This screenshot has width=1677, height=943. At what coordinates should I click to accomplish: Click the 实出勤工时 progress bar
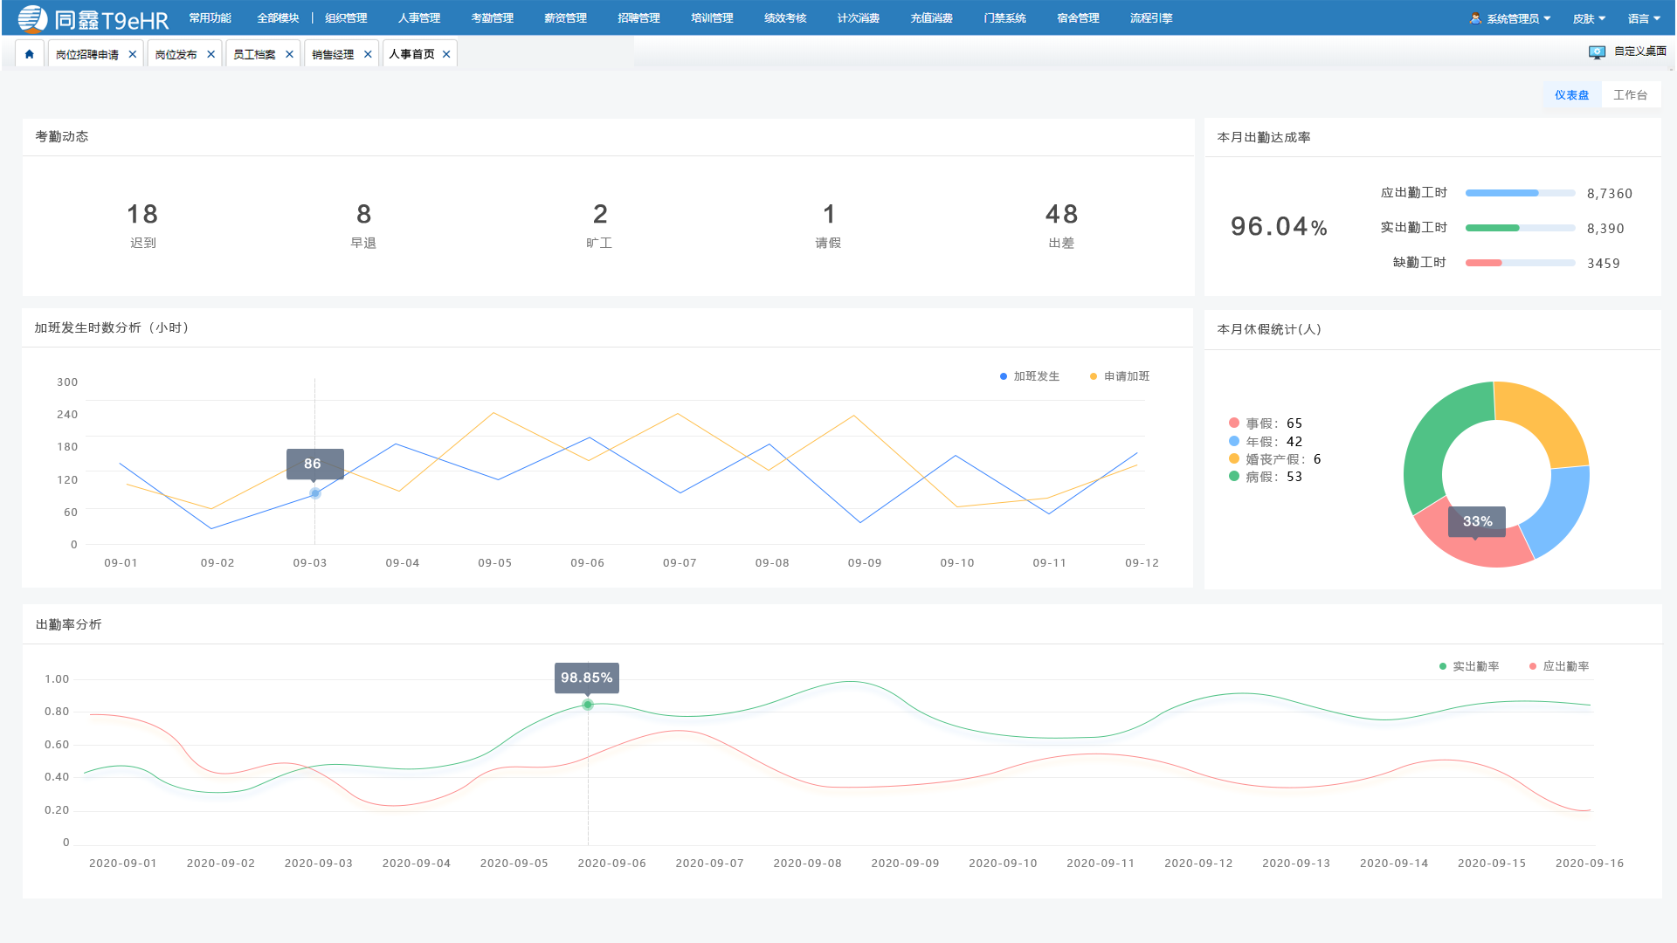(x=1521, y=228)
